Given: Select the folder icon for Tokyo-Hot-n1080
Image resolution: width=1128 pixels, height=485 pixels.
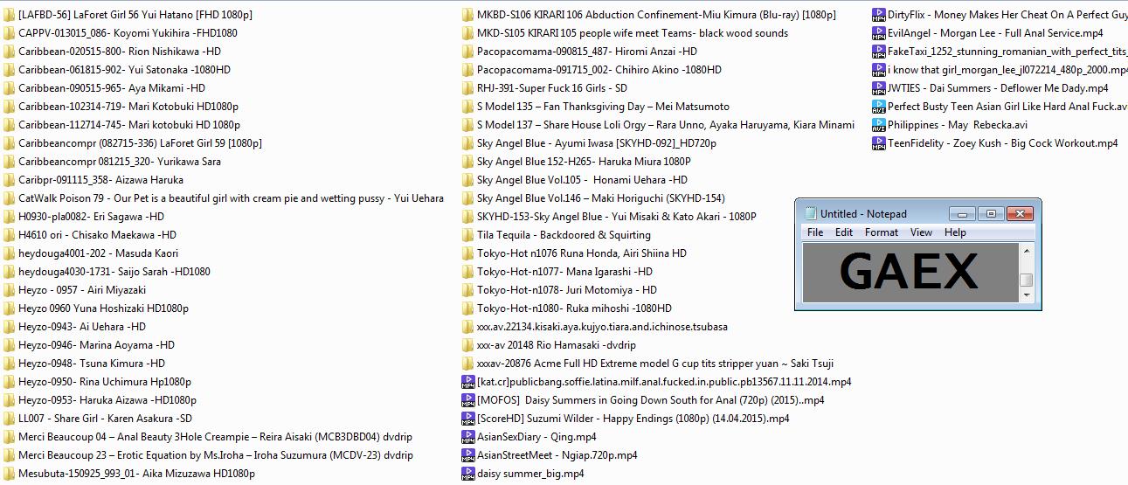Looking at the screenshot, I should click(467, 308).
